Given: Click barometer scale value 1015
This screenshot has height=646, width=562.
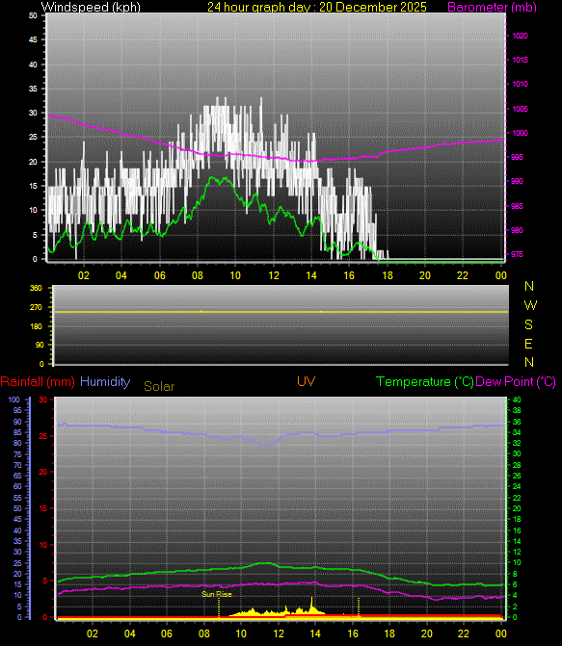Looking at the screenshot, I should click(520, 60).
